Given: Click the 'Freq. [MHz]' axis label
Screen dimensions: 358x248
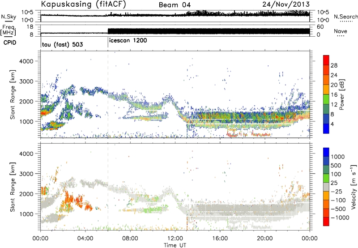Looking at the screenshot, I should 9,30.
